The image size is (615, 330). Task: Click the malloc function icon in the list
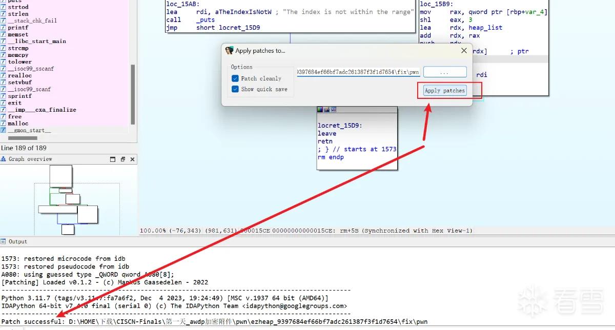[x=3, y=123]
